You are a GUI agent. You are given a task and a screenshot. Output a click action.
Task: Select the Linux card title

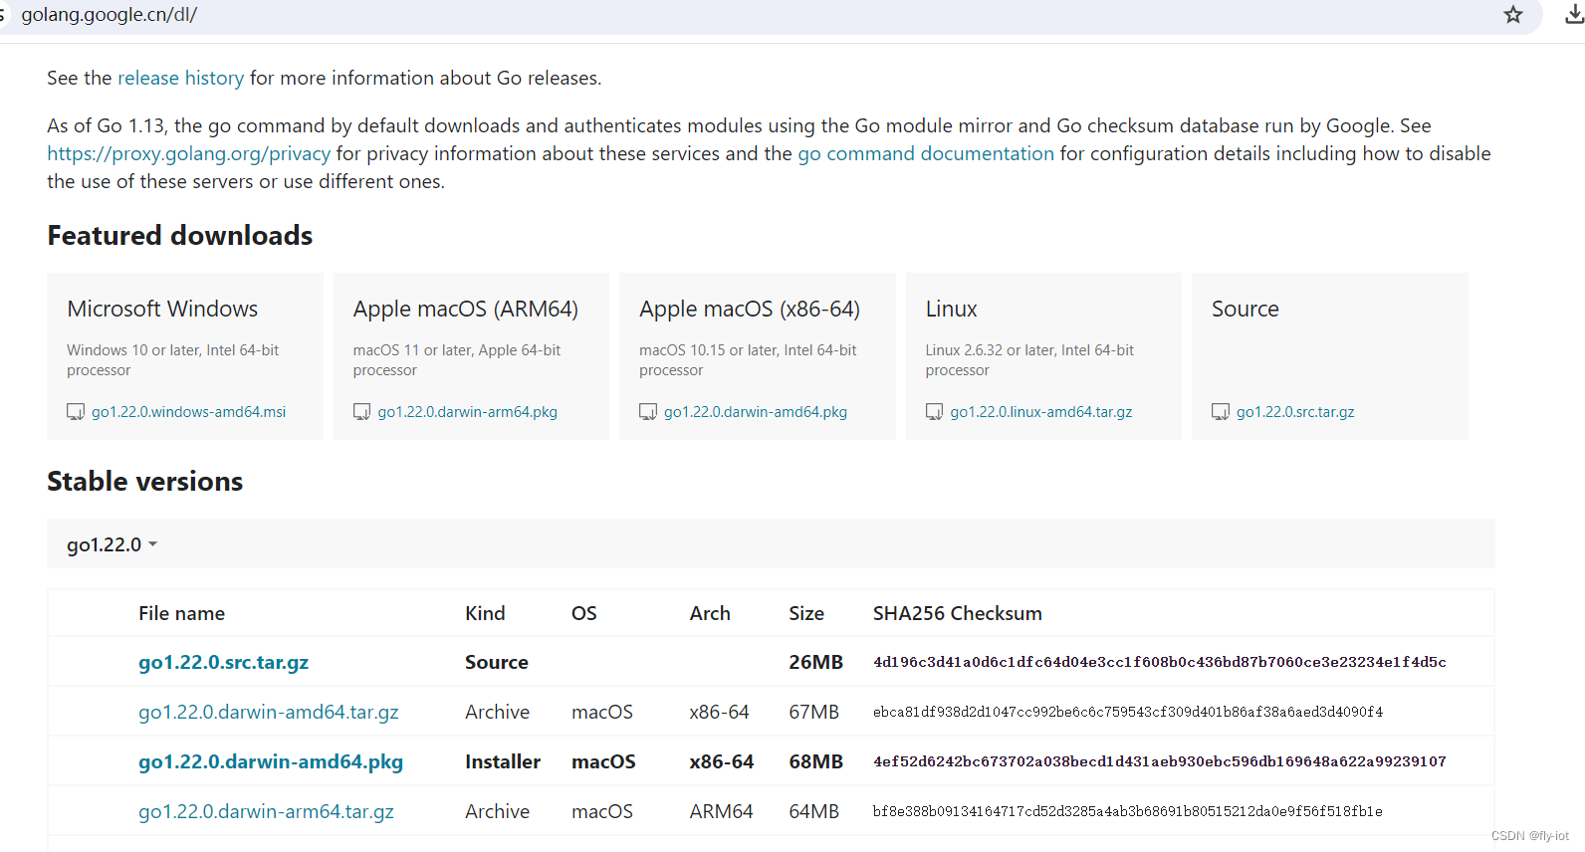(x=951, y=309)
